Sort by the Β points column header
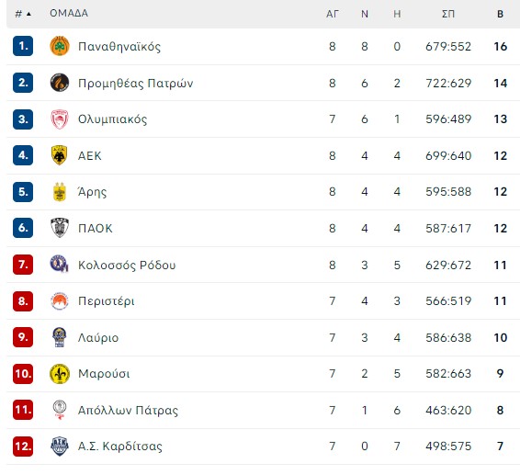This screenshot has width=520, height=475. [x=500, y=14]
